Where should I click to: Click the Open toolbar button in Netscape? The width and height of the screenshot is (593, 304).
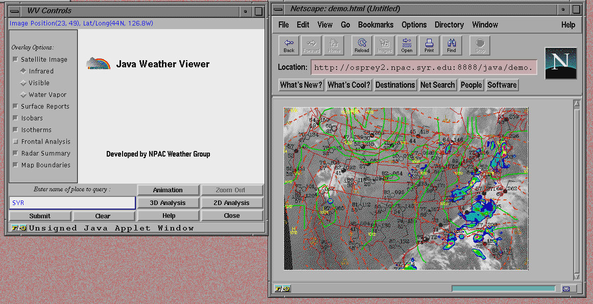[x=407, y=45]
